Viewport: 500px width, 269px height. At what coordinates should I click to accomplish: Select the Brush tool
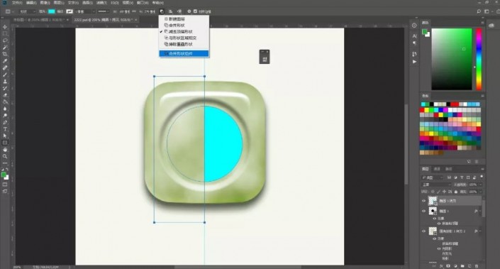coord(5,75)
